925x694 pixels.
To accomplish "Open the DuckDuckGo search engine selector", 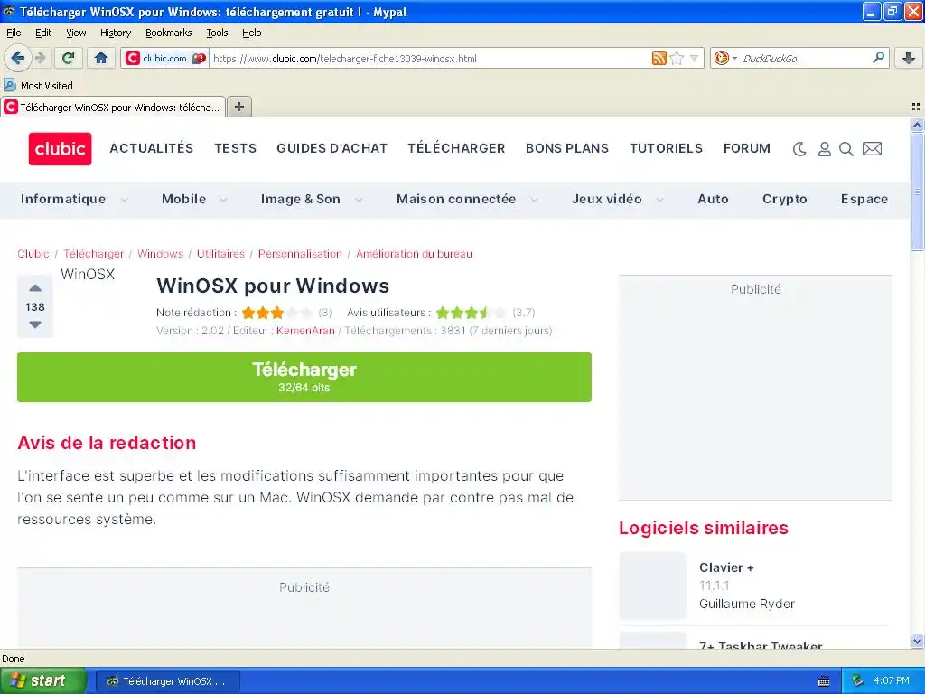I will (725, 58).
